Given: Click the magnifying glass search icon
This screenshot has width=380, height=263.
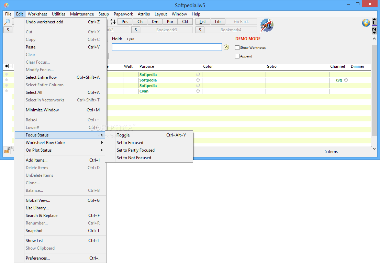Looking at the screenshot, I should click(7, 22).
